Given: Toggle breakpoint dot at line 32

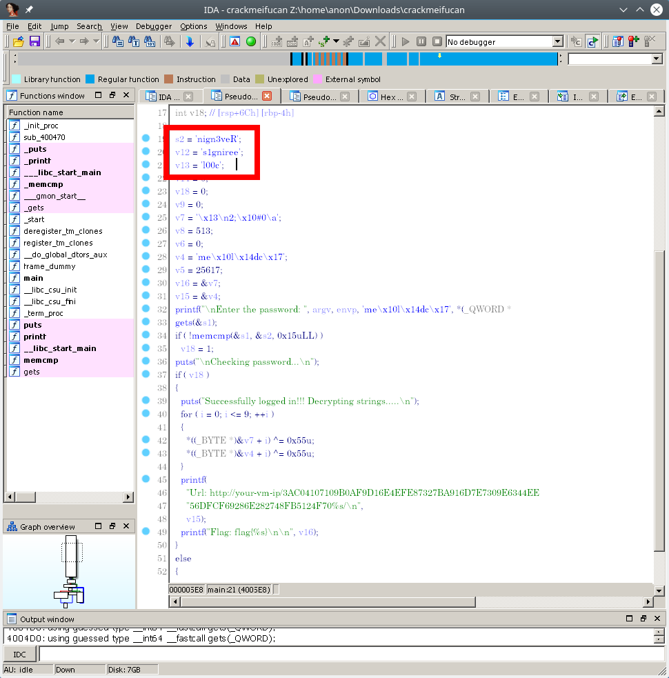Looking at the screenshot, I should click(x=146, y=309).
